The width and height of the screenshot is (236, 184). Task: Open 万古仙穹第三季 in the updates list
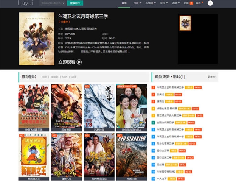[165, 143]
